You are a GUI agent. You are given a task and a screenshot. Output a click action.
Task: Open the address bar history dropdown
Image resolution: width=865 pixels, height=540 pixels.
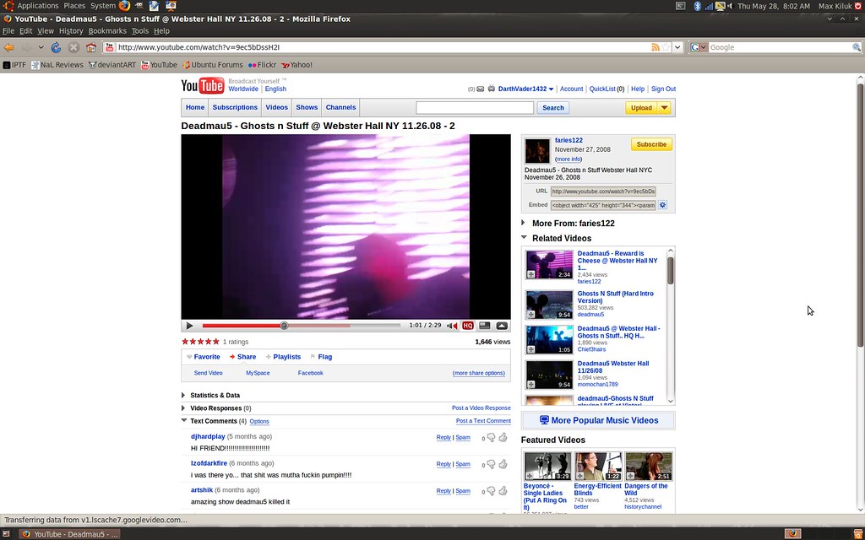click(x=677, y=47)
